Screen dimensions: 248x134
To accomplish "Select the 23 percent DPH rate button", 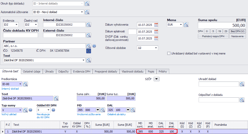I will [x=226, y=31].
